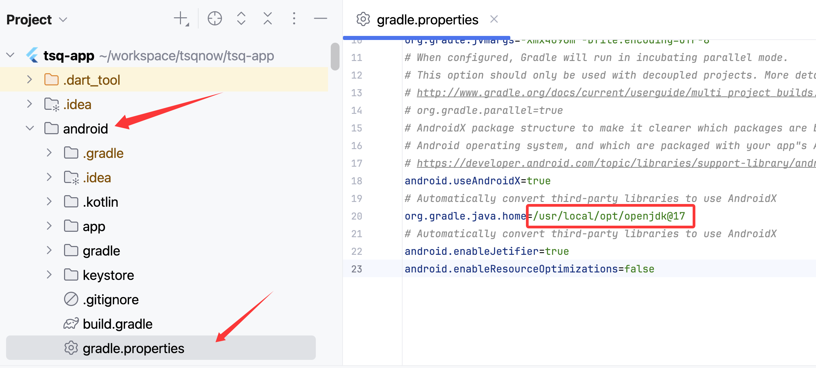Hide the Project panel with minimize icon

click(320, 19)
